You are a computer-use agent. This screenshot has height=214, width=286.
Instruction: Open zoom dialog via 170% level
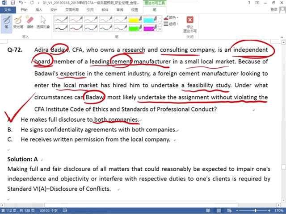point(279,211)
